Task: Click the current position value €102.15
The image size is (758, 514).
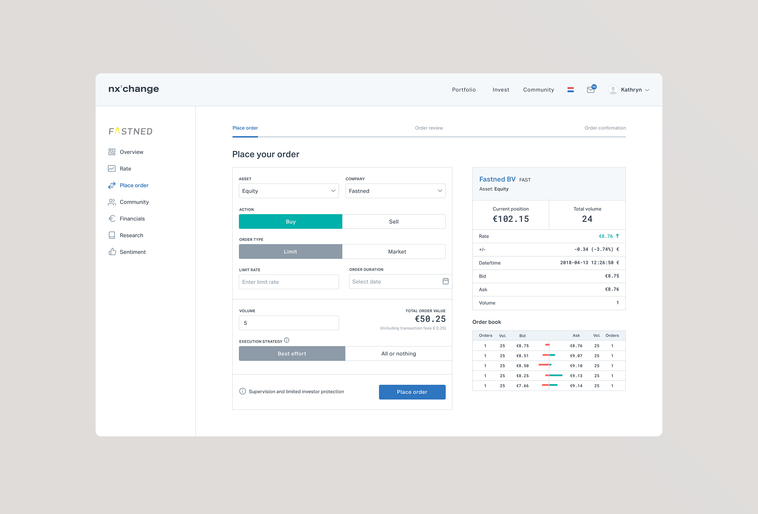Action: (x=511, y=219)
